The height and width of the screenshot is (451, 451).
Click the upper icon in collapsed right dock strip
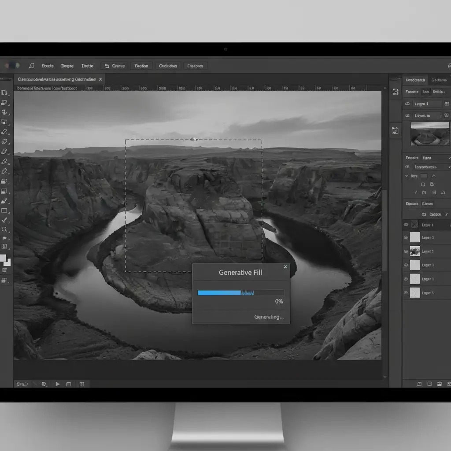(395, 92)
